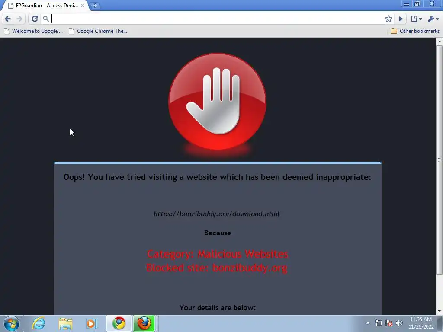Focus the Chrome address bar field

pyautogui.click(x=216, y=19)
